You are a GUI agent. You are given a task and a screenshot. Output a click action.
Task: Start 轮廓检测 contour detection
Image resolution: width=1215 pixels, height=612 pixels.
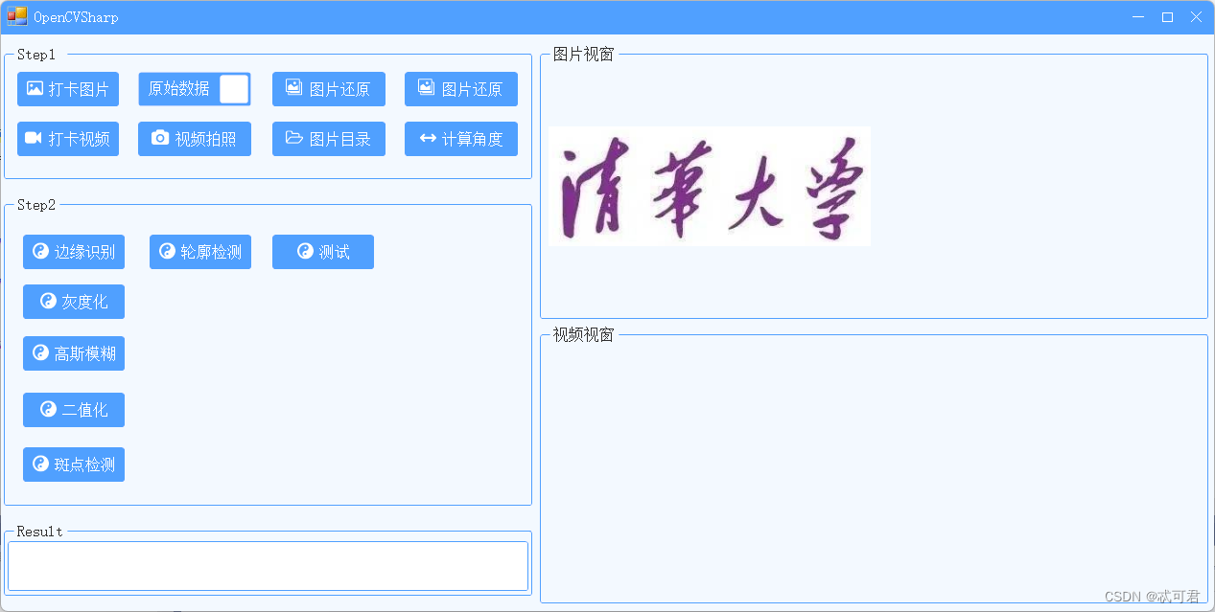coord(199,251)
